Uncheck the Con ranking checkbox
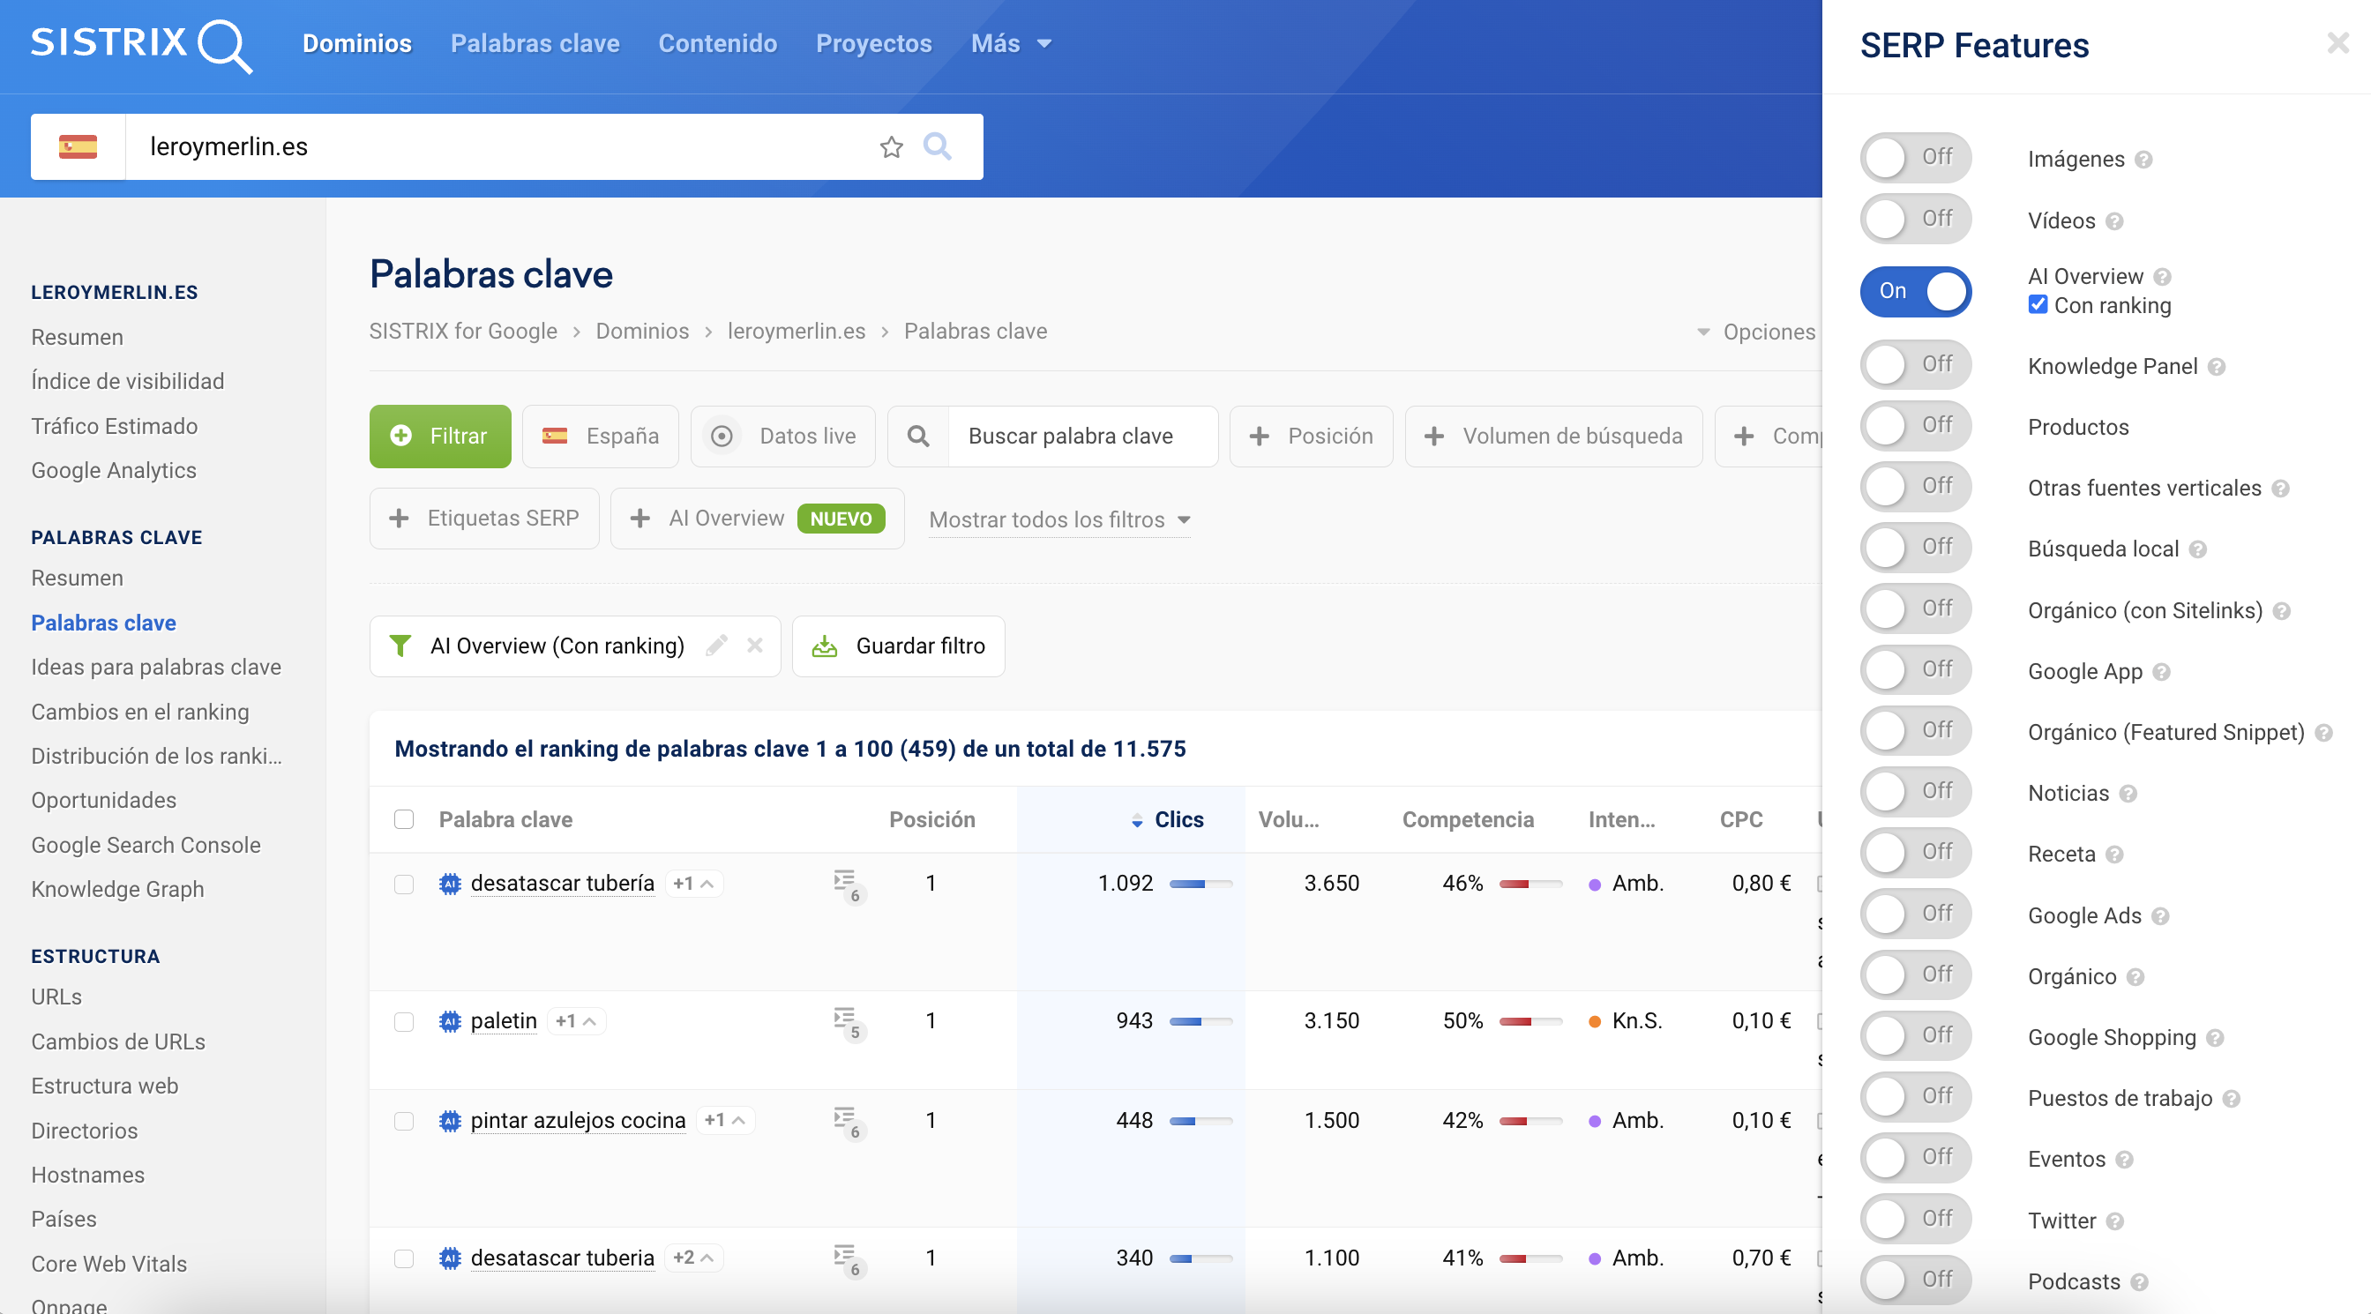Viewport: 2371px width, 1314px height. 2038,305
